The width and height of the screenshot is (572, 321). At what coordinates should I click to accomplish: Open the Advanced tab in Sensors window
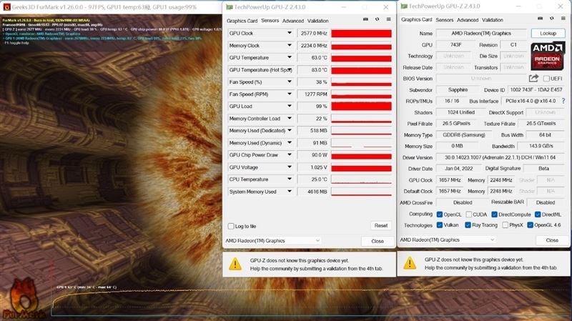[293, 21]
